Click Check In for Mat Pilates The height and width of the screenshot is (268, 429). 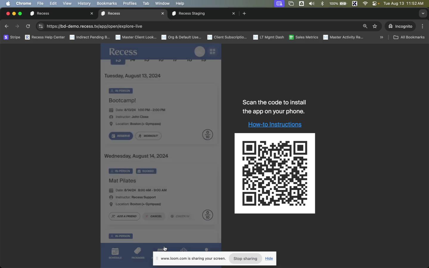click(x=180, y=216)
